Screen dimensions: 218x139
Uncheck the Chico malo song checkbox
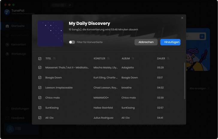coord(40,98)
